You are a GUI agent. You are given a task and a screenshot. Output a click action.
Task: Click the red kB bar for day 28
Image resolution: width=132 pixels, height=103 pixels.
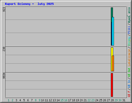click(112, 85)
